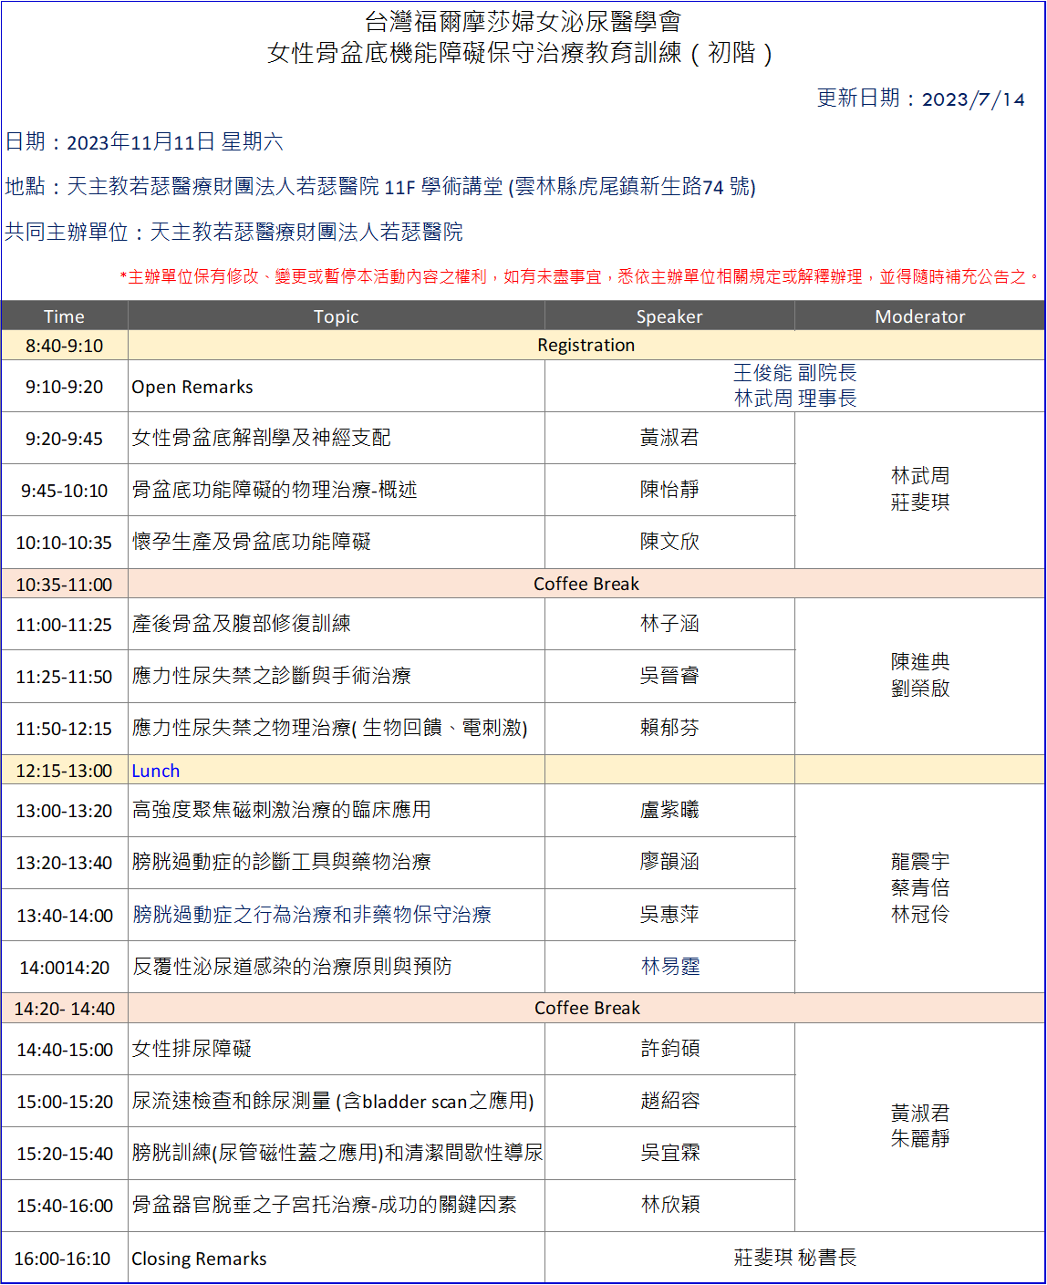Click the update date 2023/7/14
This screenshot has width=1047, height=1285.
973,99
